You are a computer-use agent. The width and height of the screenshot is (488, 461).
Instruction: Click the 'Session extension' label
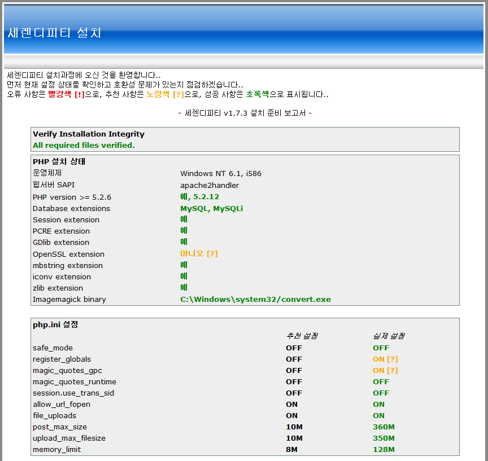[66, 219]
